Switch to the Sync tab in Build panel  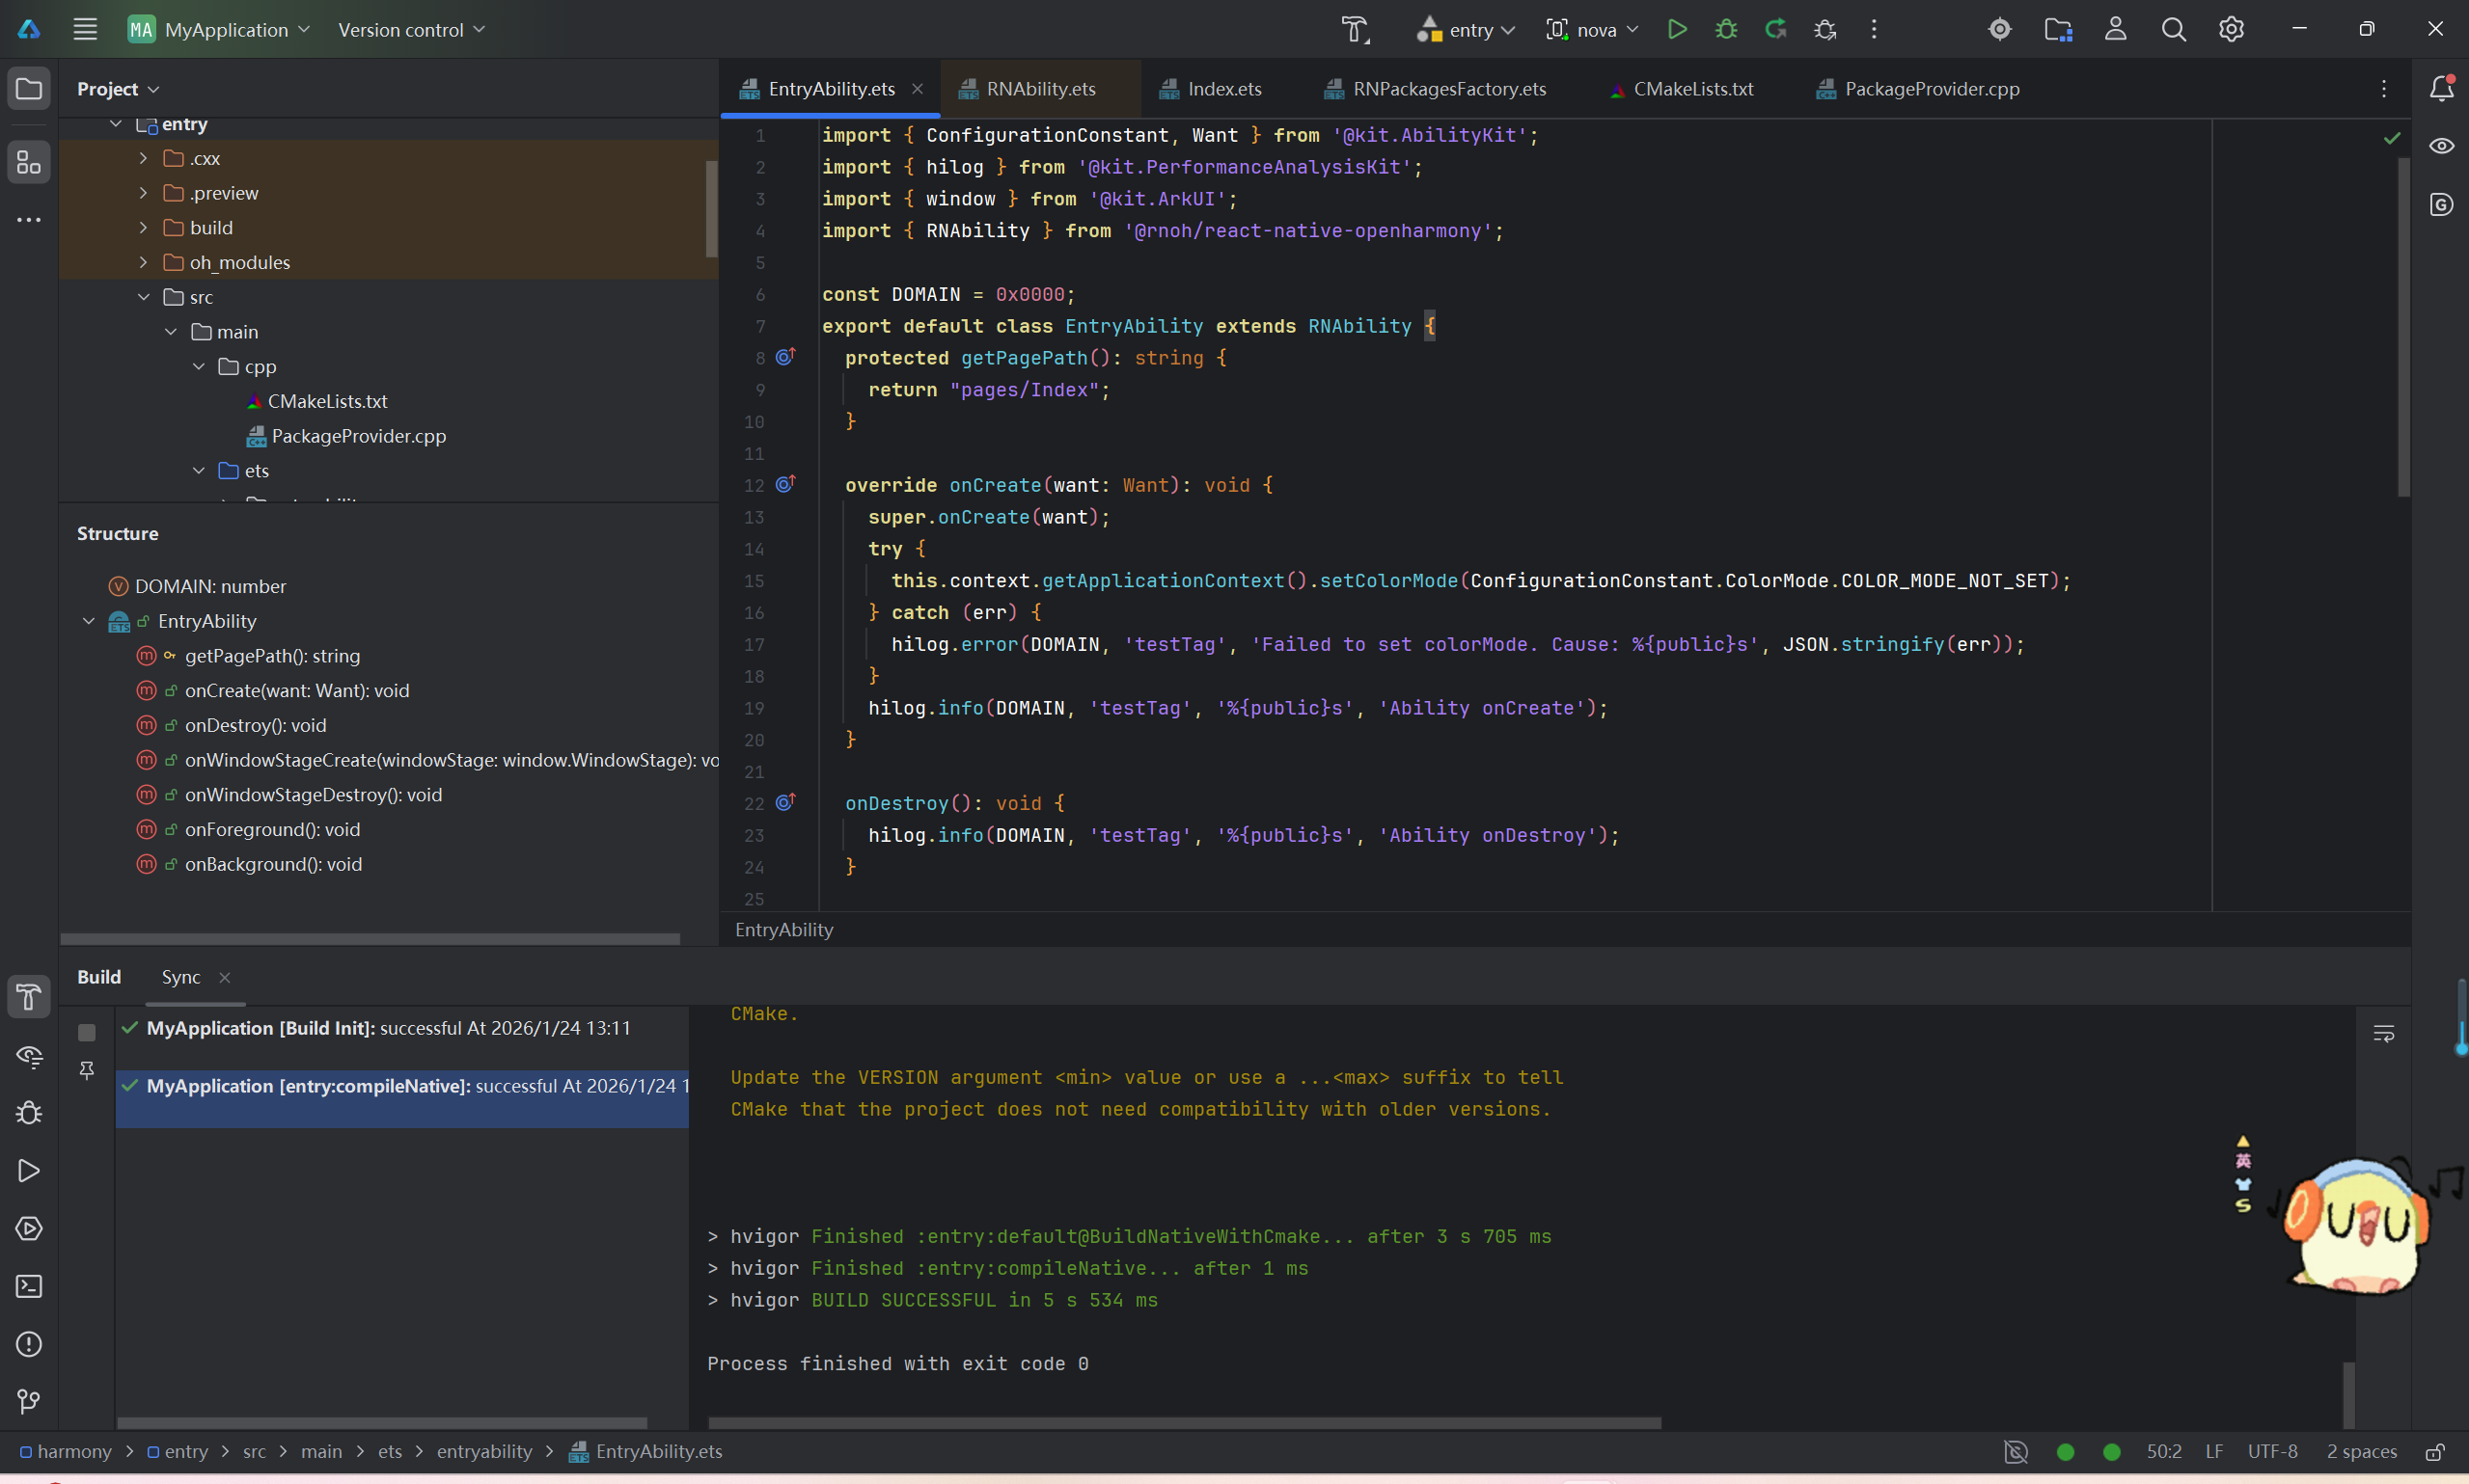(181, 977)
